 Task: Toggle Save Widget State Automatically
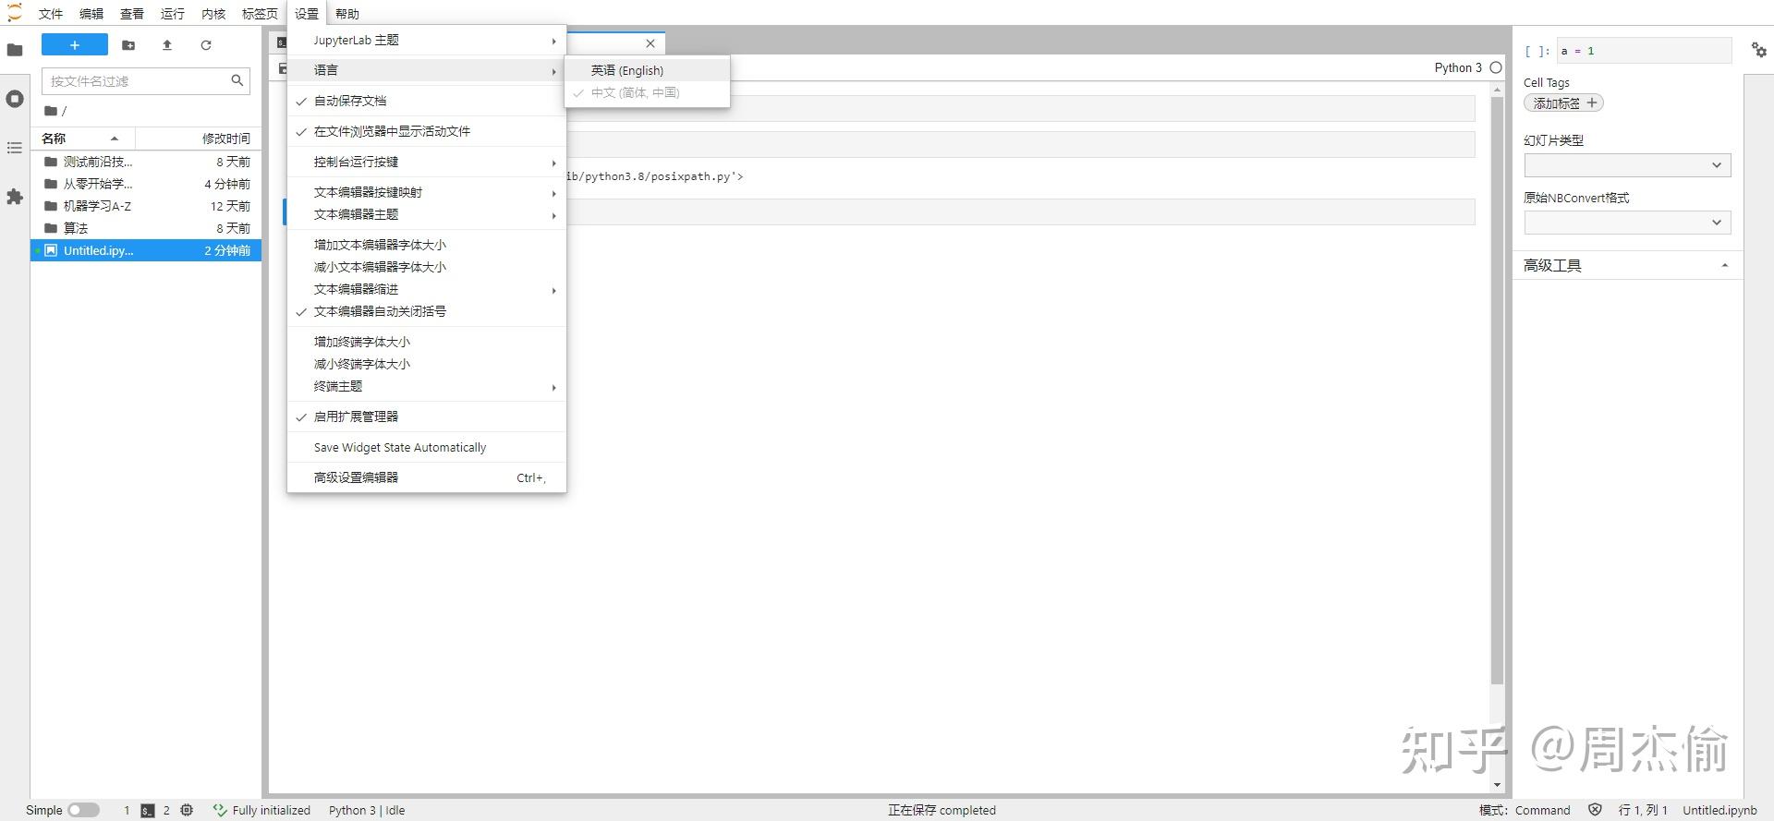(427, 447)
